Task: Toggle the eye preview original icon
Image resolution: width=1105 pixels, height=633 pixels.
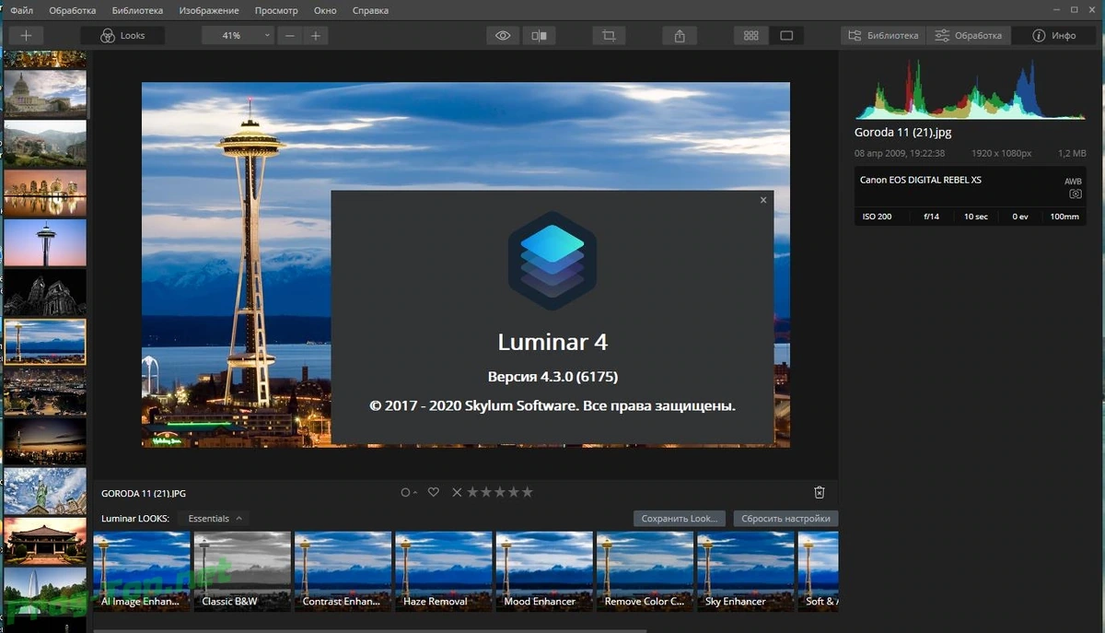Action: pyautogui.click(x=503, y=35)
